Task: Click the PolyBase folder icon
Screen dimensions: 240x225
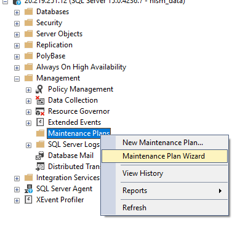Action: point(28,56)
